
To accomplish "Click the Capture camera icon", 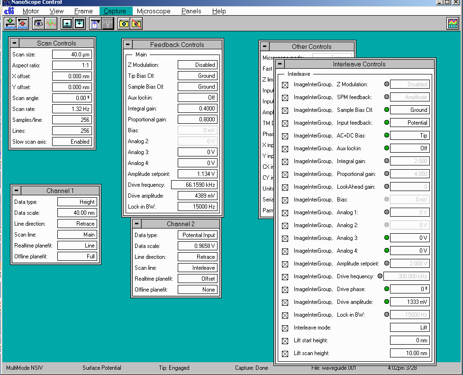I will tap(123, 24).
